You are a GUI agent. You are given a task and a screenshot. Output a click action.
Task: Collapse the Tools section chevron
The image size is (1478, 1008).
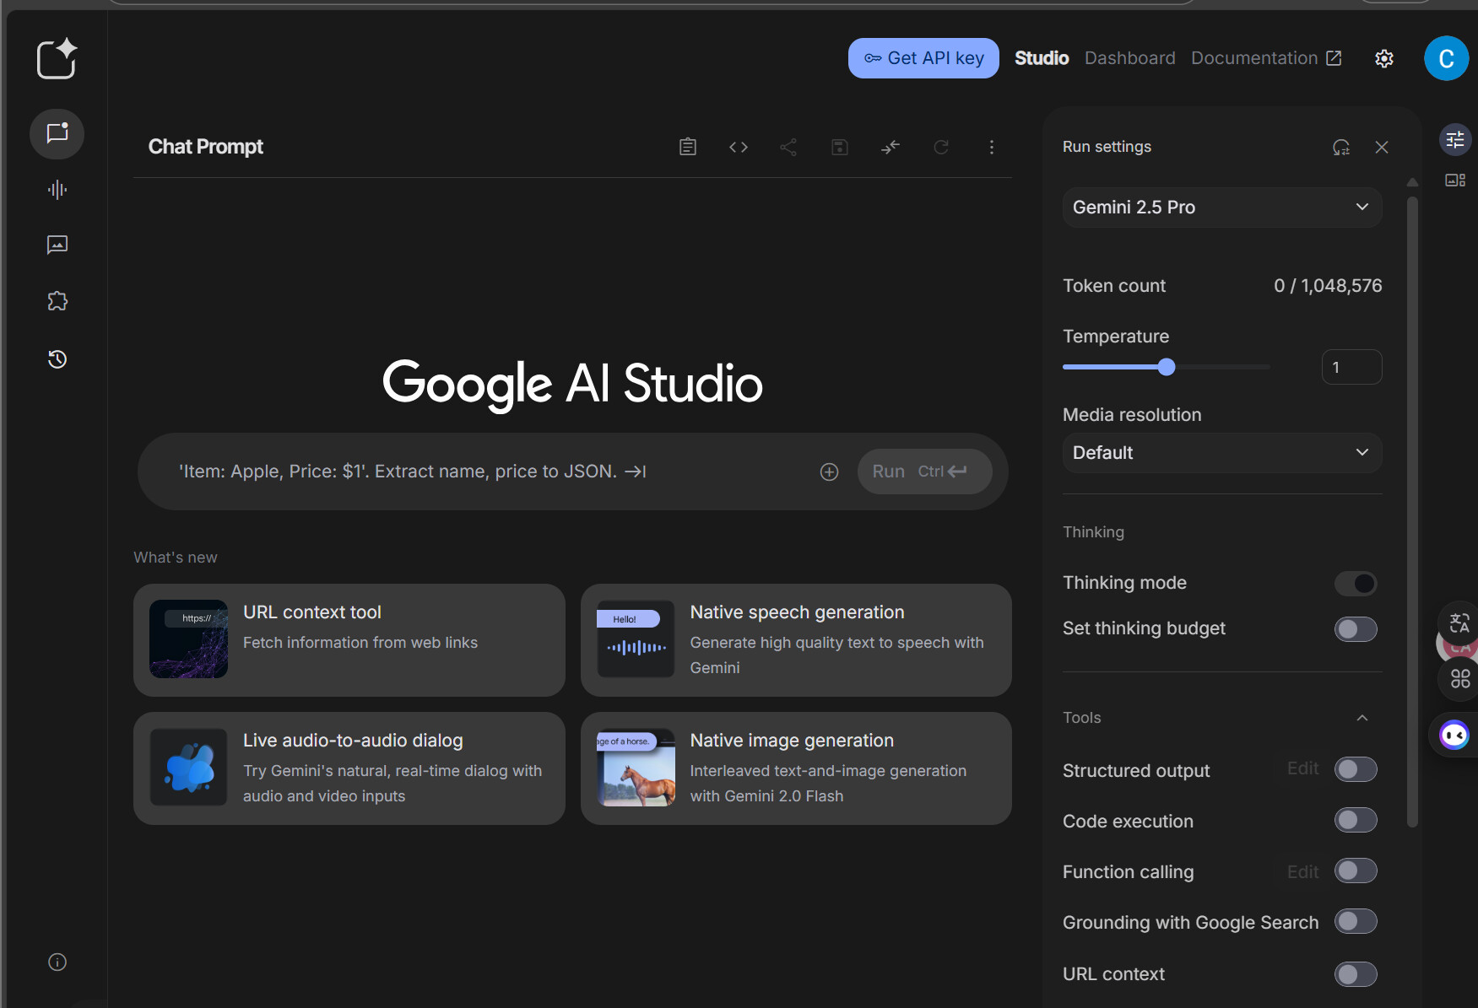(1362, 718)
